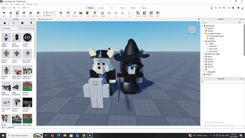Open the Material tool

102,13
